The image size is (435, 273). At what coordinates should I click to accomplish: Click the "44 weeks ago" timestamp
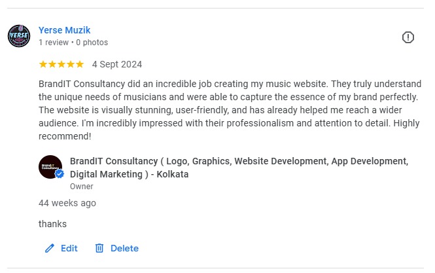click(x=67, y=203)
